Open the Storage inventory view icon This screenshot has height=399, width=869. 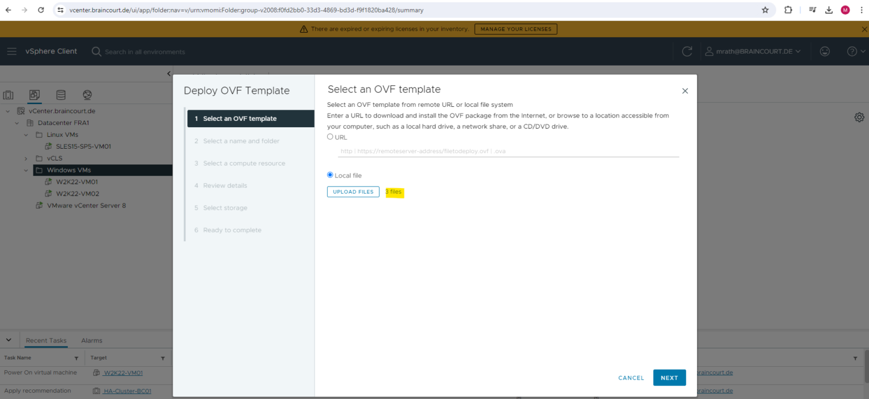(61, 95)
